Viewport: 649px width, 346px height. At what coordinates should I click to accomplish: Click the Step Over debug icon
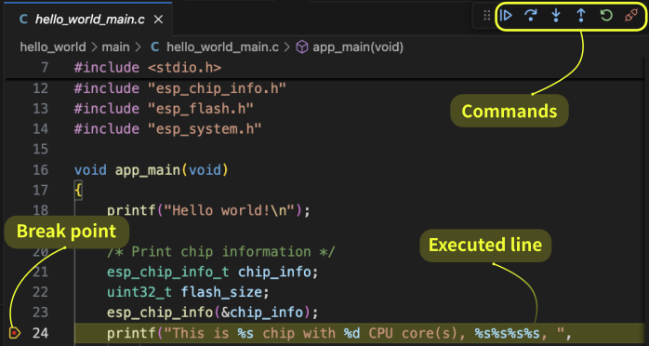click(x=531, y=16)
